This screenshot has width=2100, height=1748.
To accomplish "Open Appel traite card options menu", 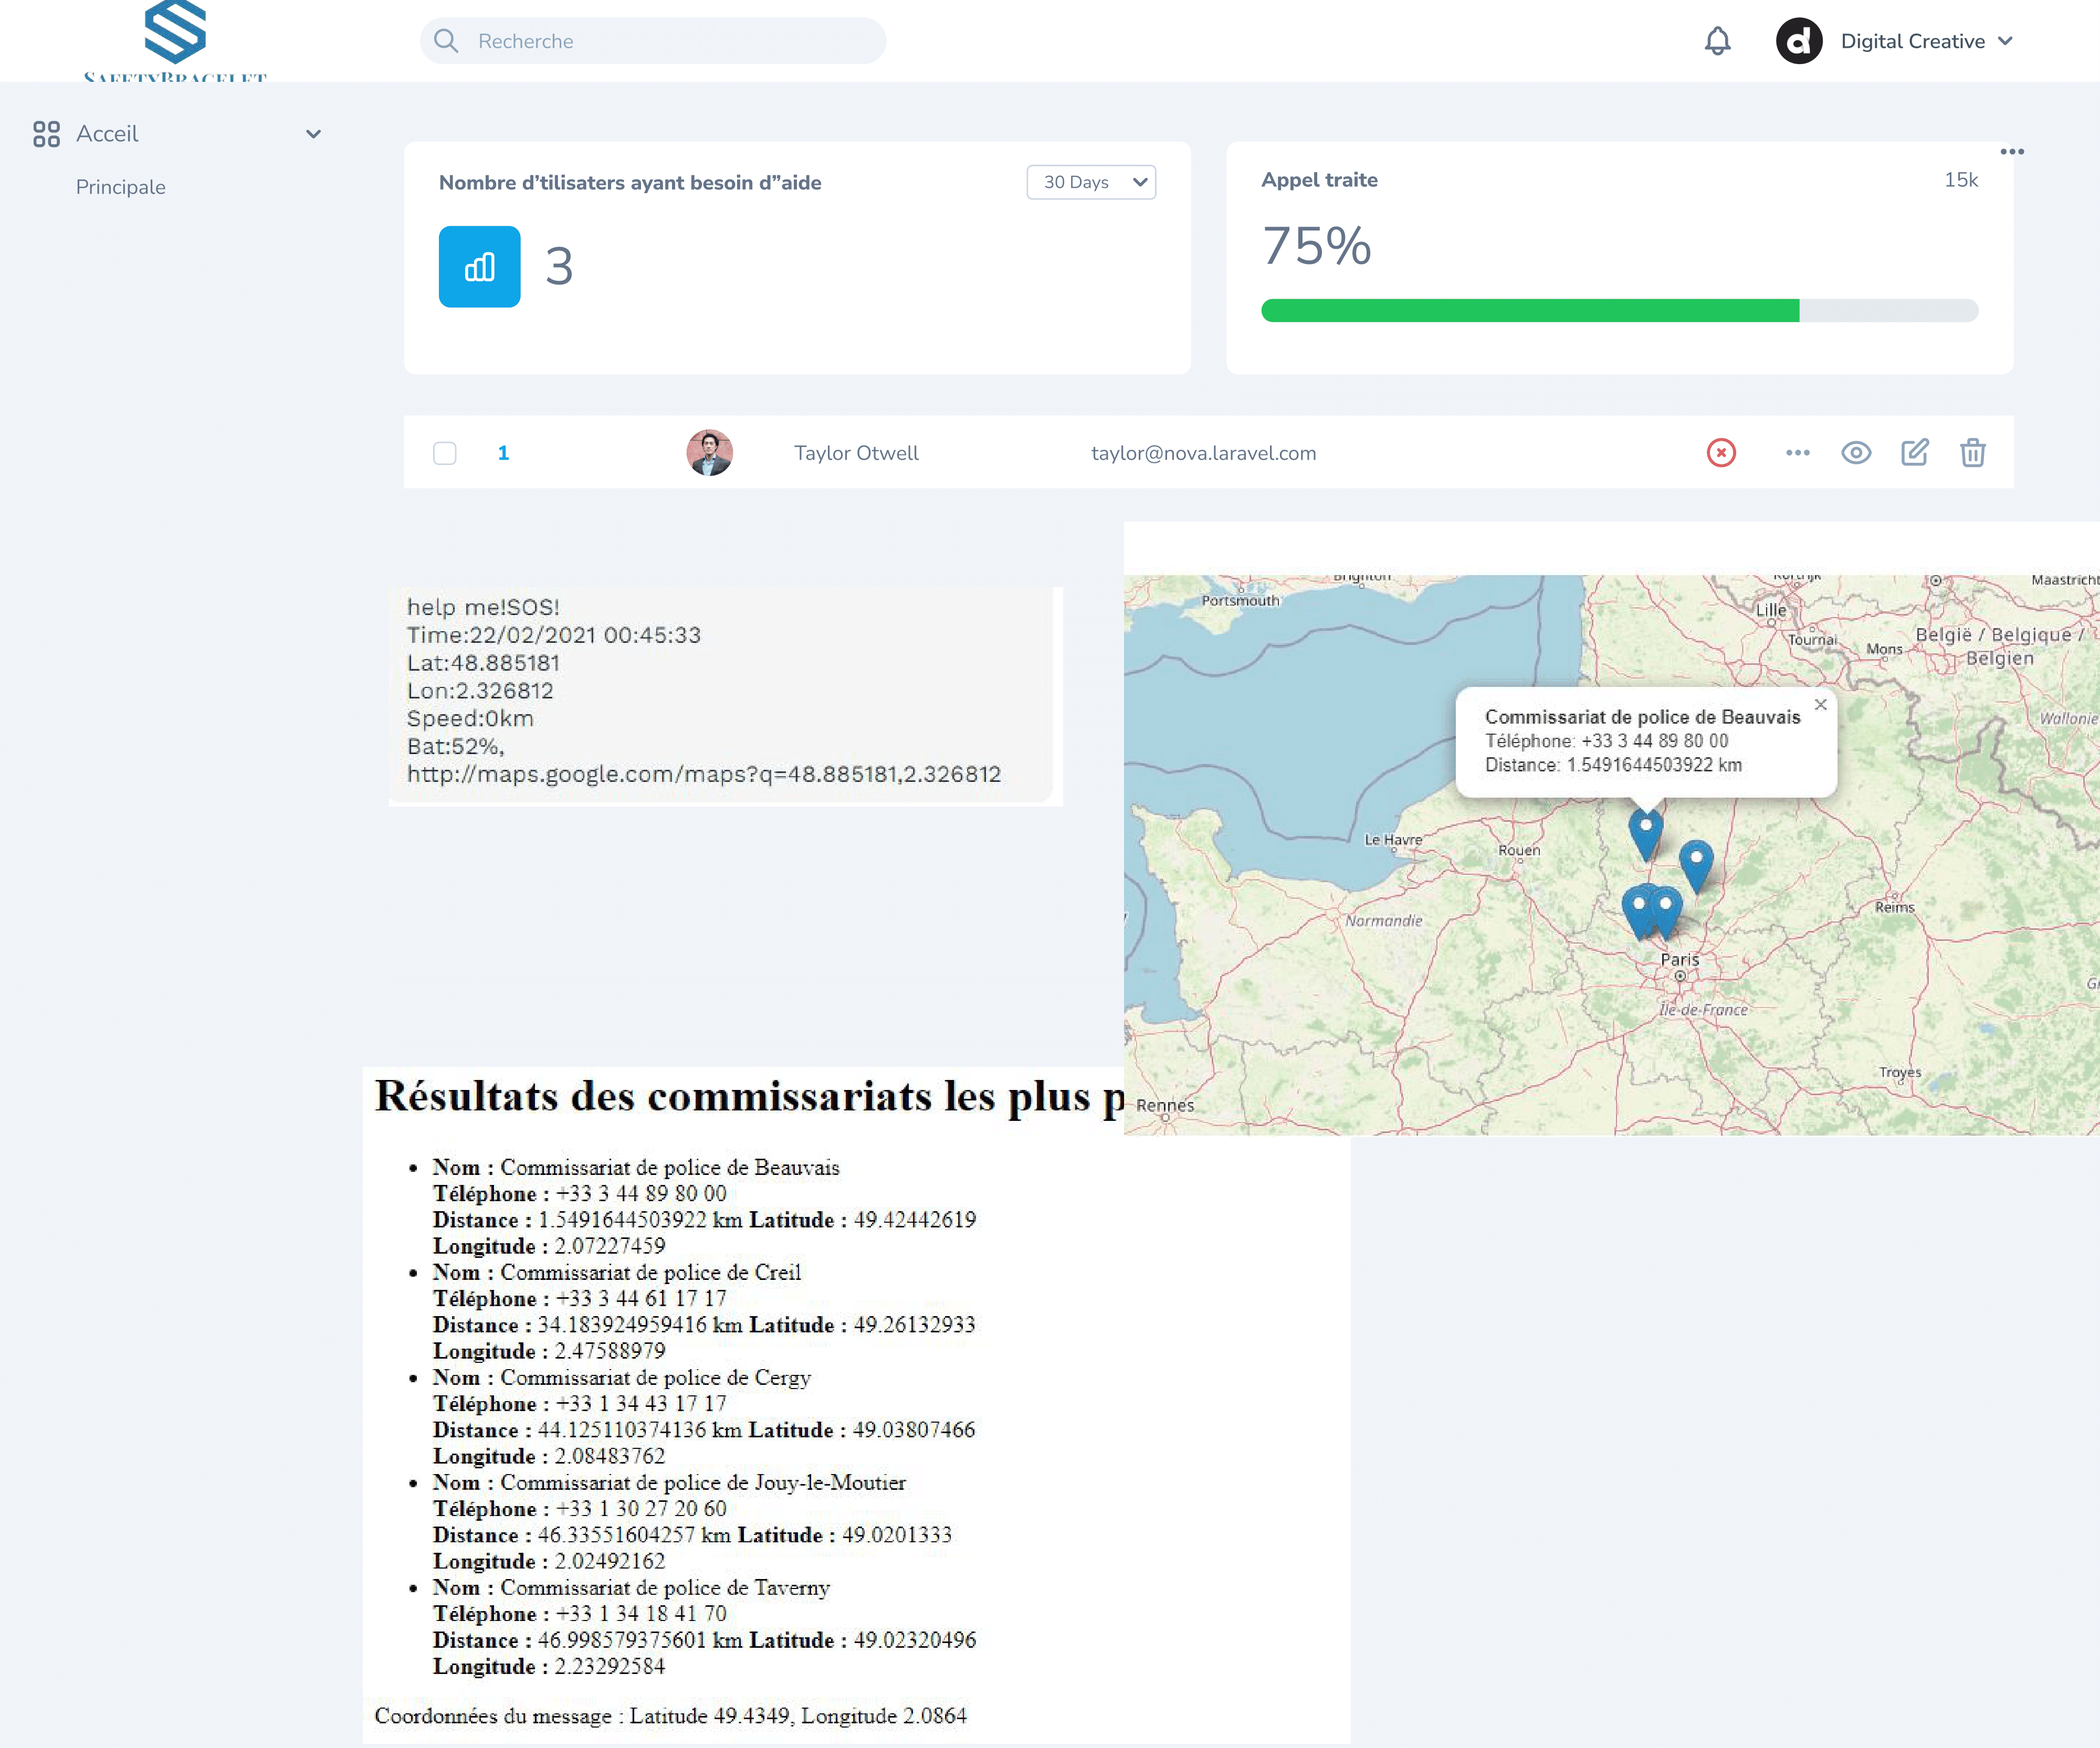I will [2011, 152].
